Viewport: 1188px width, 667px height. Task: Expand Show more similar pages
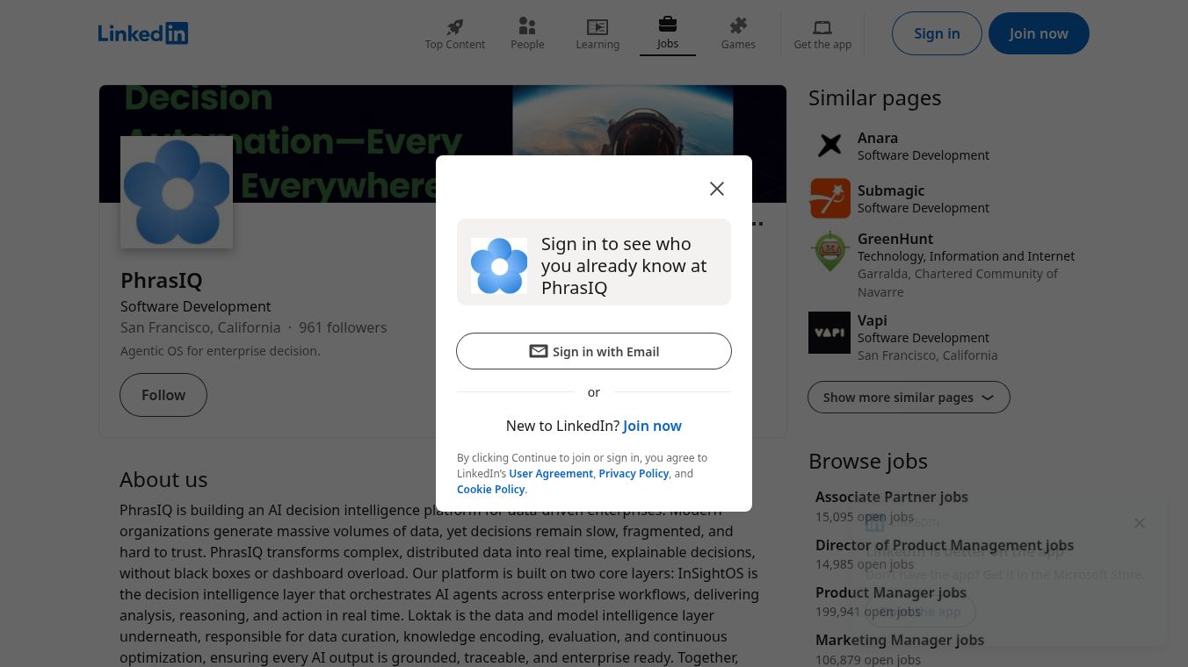(909, 398)
